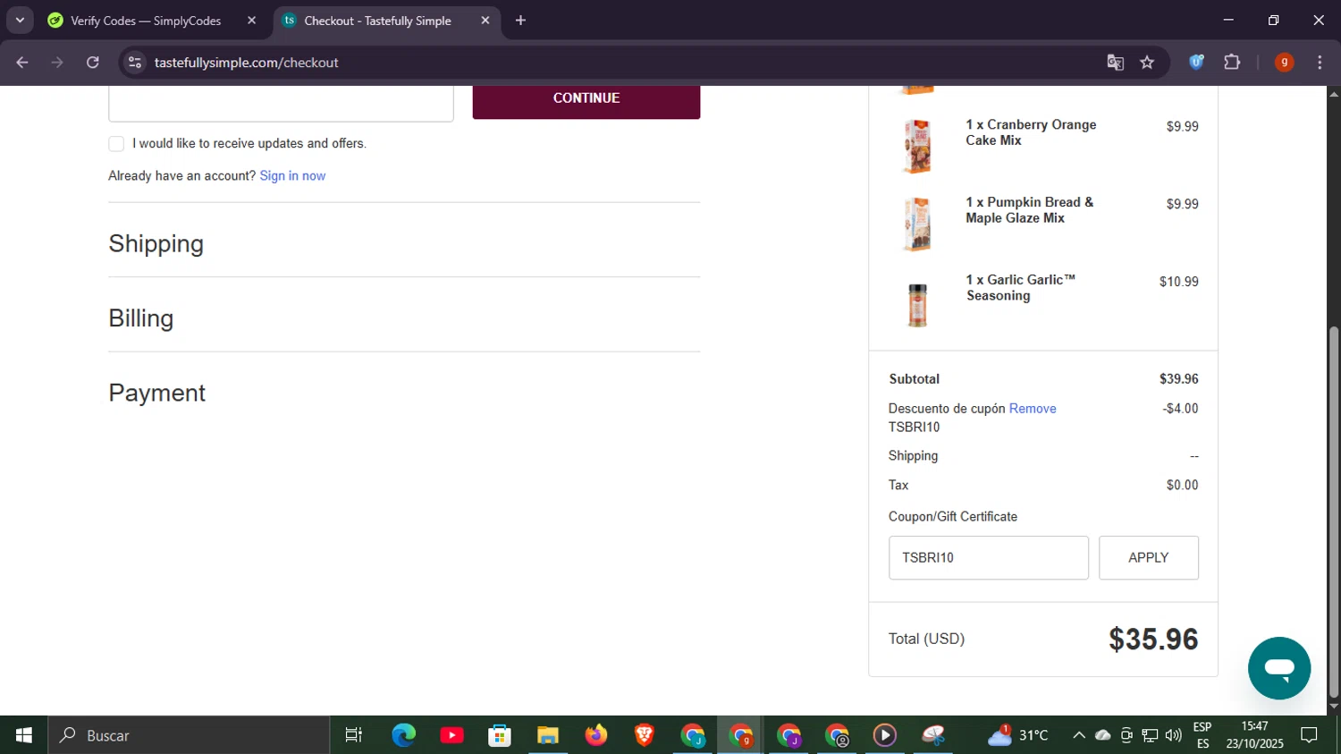The image size is (1341, 754).
Task: Show hidden system tray icons
Action: (x=1079, y=735)
